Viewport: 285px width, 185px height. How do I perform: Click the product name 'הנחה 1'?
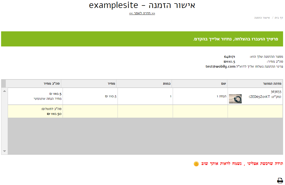pos(221,96)
